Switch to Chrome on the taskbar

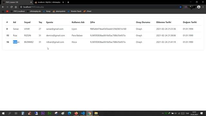point(89,113)
